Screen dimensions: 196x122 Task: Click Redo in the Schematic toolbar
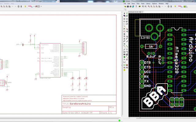pyautogui.click(x=15, y=6)
